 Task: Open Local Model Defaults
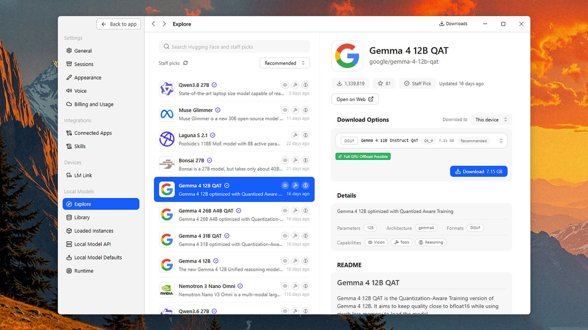click(101, 258)
